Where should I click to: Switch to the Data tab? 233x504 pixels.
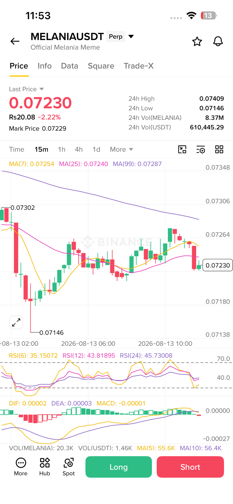(x=70, y=66)
